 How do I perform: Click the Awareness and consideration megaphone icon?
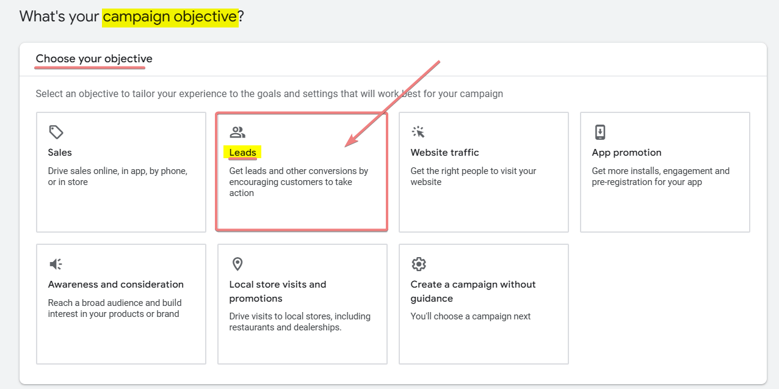(x=55, y=264)
